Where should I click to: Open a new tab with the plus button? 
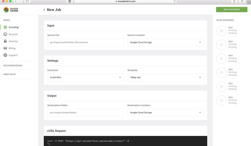coord(249,2)
